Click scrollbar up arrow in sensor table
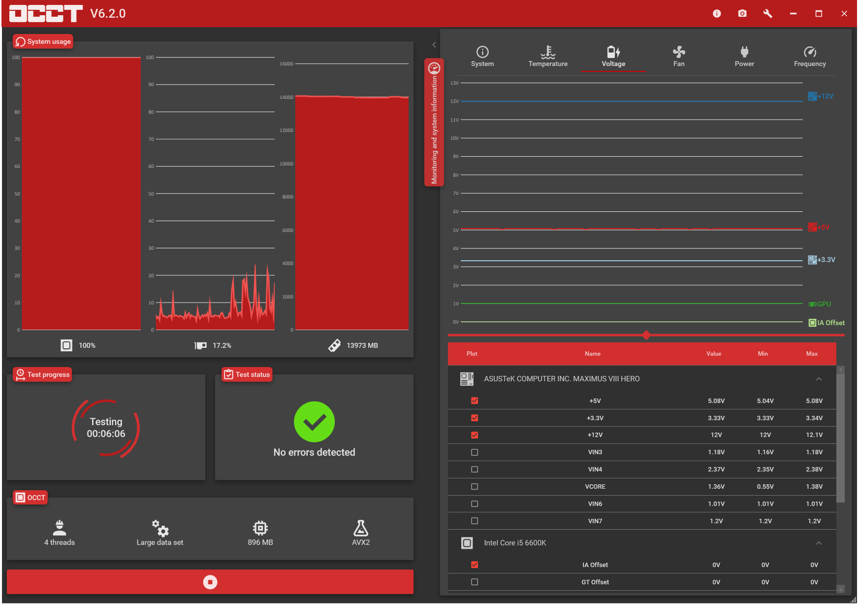 coord(841,370)
